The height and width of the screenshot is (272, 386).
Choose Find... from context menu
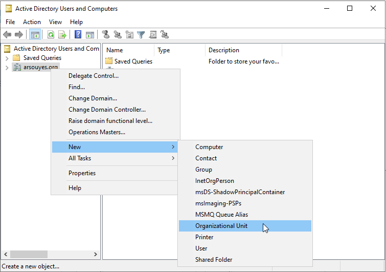coord(115,87)
